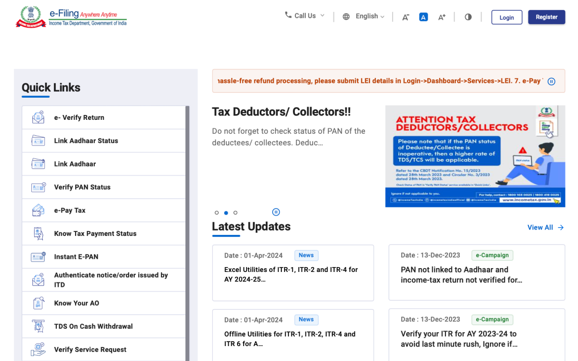Screen dimensions: 578x361
Task: Expand the English language dropdown
Action: [x=364, y=16]
